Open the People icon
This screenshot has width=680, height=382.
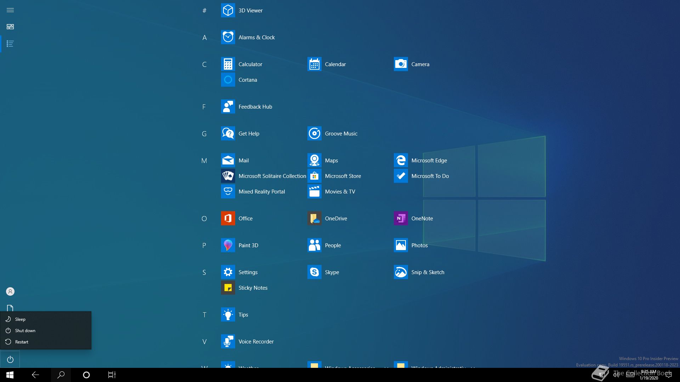pyautogui.click(x=314, y=245)
